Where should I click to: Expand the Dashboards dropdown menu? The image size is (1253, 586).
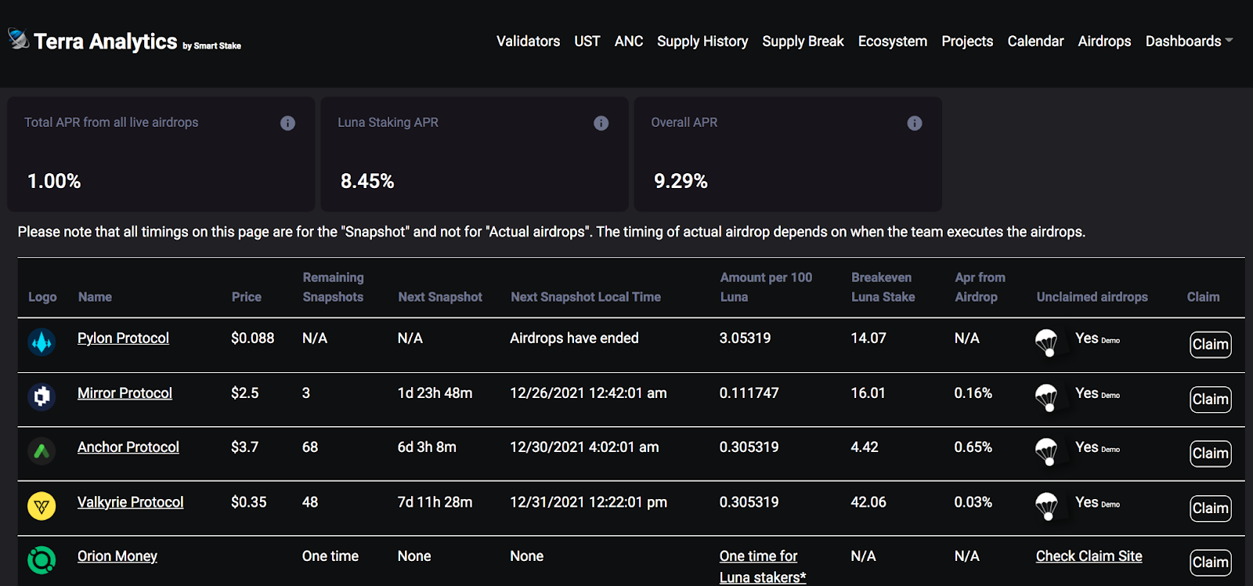click(1189, 41)
